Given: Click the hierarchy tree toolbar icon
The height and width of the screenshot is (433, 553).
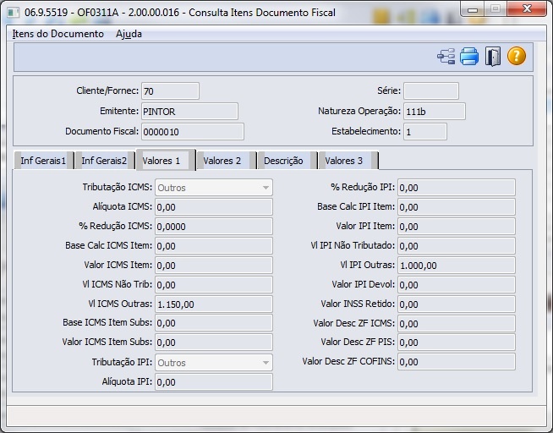Looking at the screenshot, I should [x=446, y=57].
